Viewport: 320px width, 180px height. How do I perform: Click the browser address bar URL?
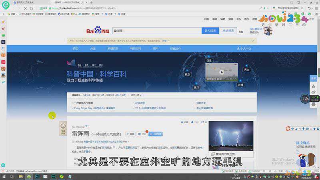(84, 8)
